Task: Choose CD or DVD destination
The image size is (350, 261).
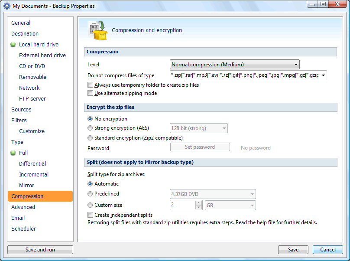Action: (x=32, y=66)
